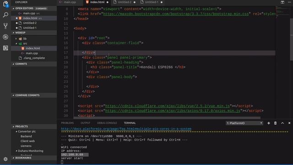Image resolution: width=293 pixels, height=165 pixels.
Task: Collapse the src folder
Action: point(16,44)
